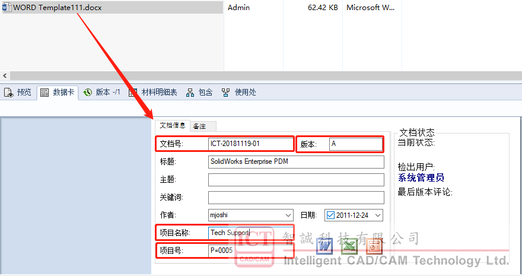Click the horizontal scrollbar track under file list
The height and width of the screenshot is (276, 522).
[x=266, y=75]
